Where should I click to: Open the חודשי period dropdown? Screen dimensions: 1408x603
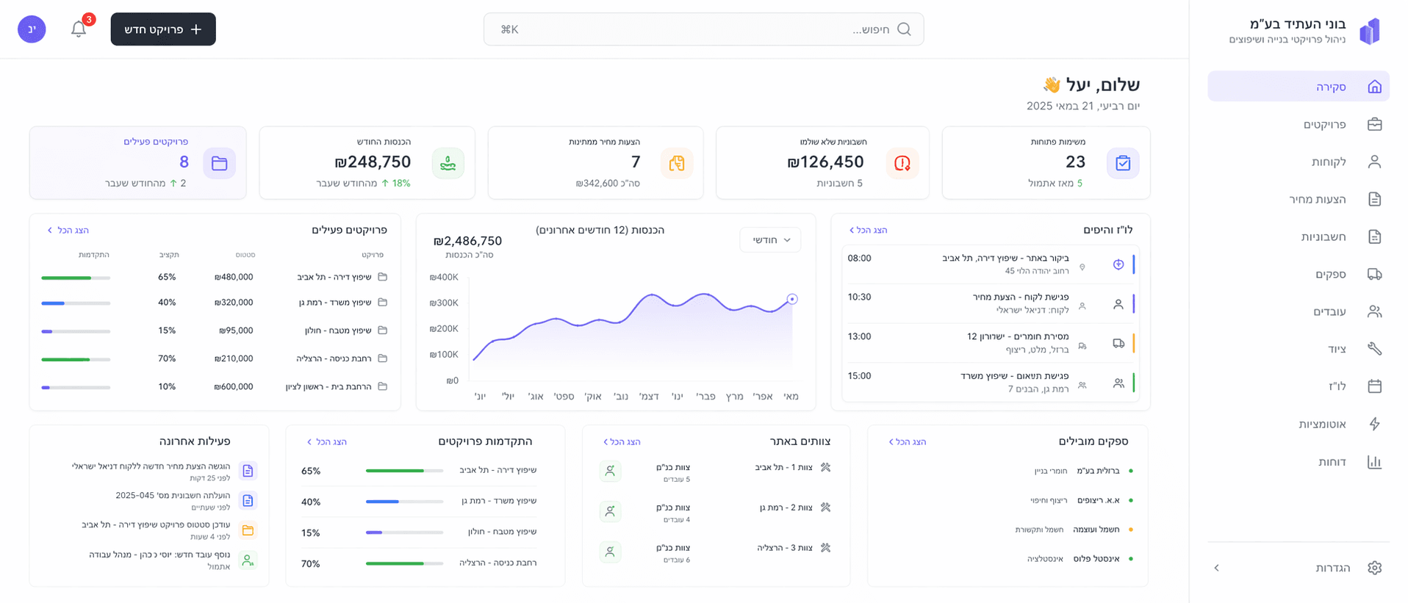tap(770, 240)
